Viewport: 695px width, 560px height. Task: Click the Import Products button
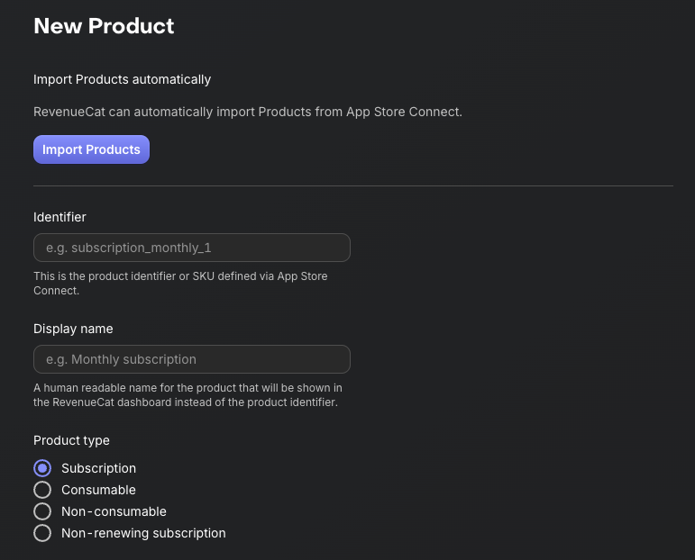click(91, 149)
